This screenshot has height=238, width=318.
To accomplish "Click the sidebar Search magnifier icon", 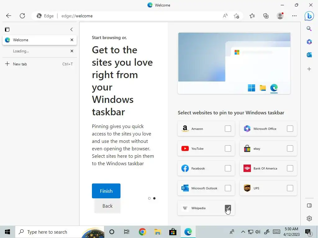I will [309, 29].
